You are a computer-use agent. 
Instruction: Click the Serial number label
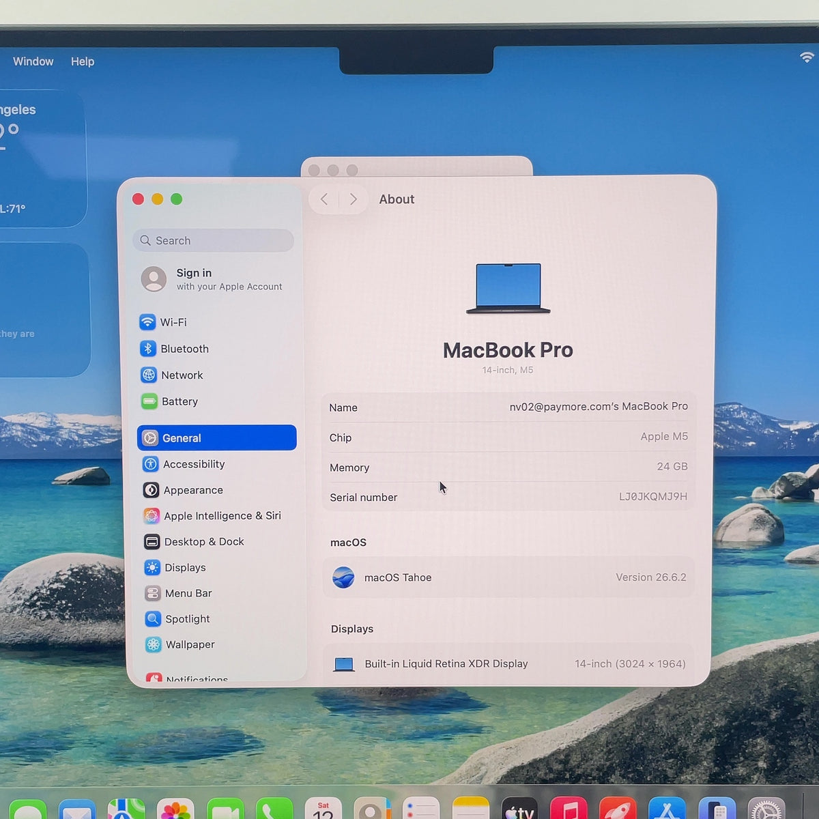(x=364, y=498)
